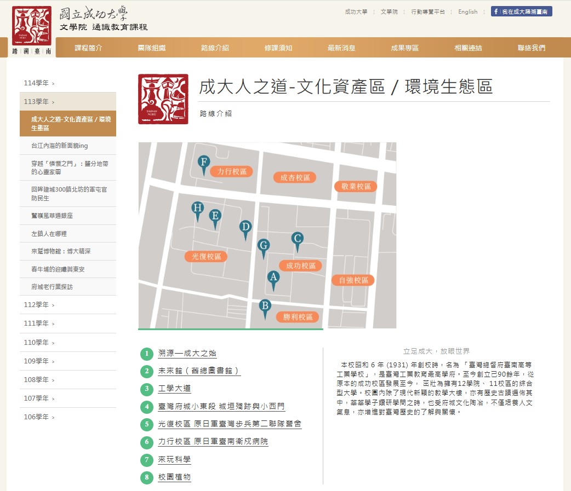Image resolution: width=571 pixels, height=491 pixels.
Task: Select map pin marker B
Action: click(x=265, y=307)
